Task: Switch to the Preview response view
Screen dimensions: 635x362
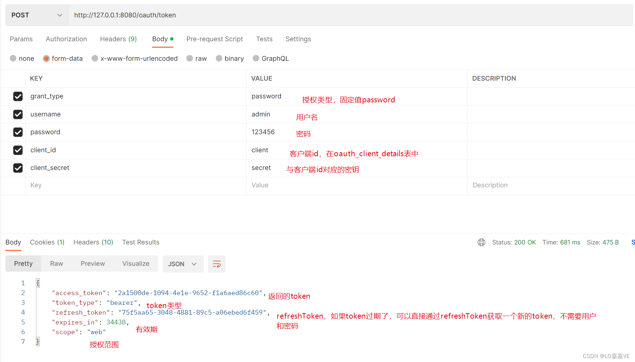Action: tap(93, 263)
